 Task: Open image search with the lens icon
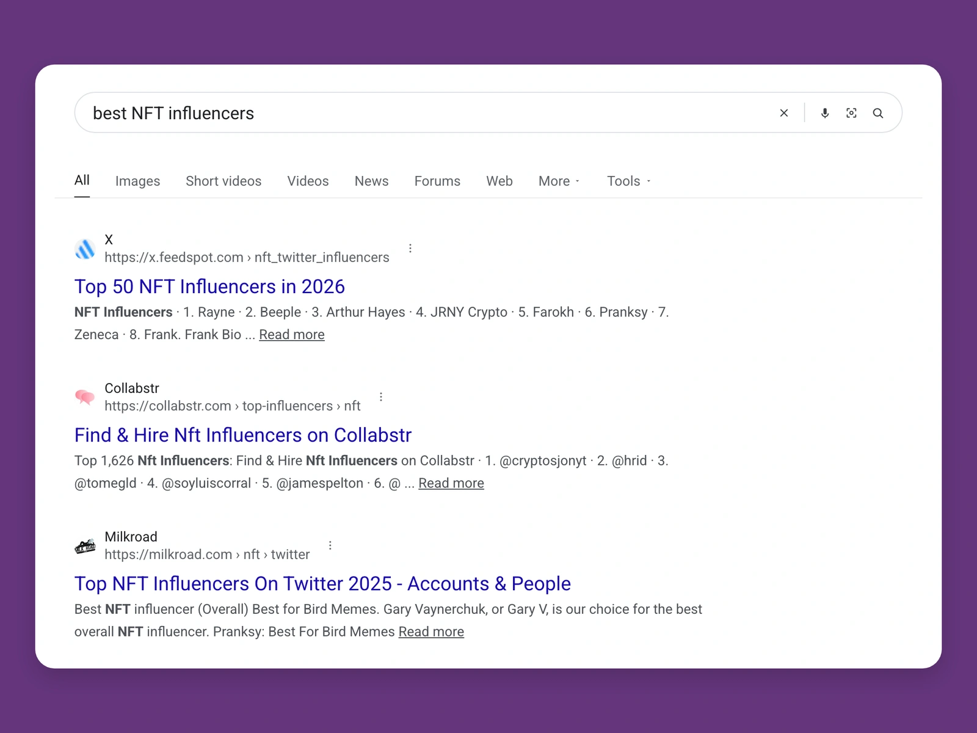pyautogui.click(x=851, y=113)
